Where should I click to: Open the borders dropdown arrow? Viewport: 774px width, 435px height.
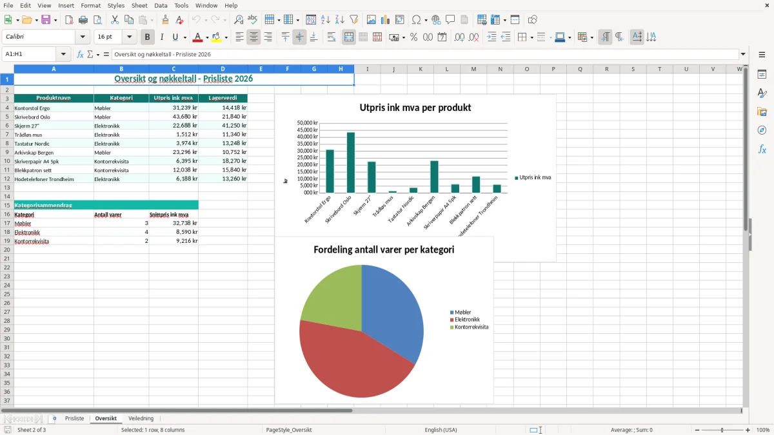tap(531, 37)
